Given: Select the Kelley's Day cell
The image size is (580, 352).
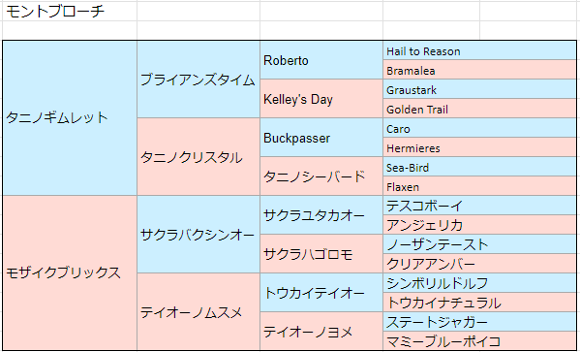Looking at the screenshot, I should point(321,99).
